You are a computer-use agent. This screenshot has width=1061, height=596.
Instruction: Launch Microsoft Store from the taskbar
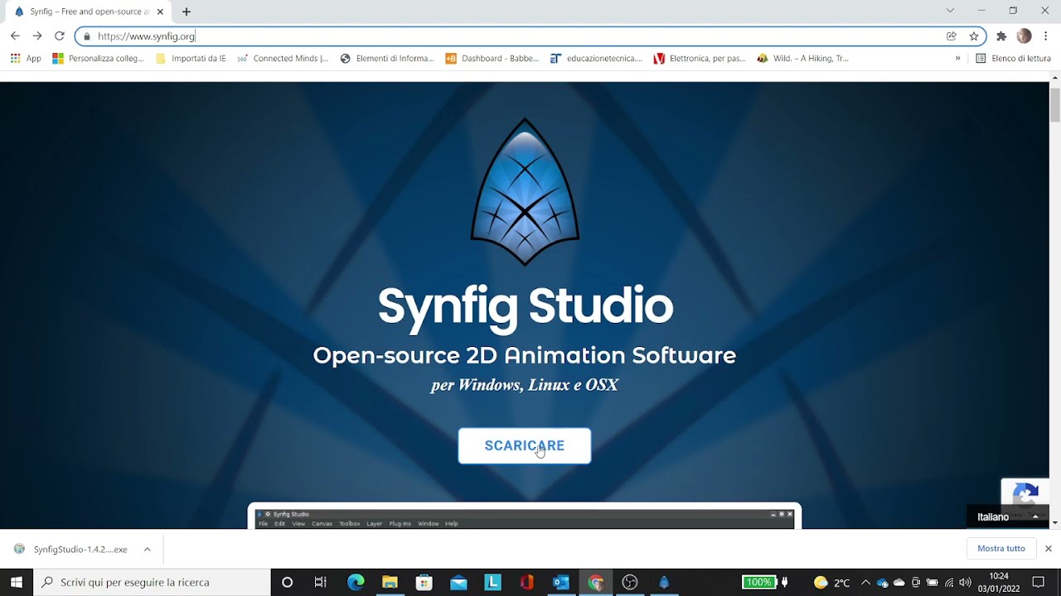[424, 582]
